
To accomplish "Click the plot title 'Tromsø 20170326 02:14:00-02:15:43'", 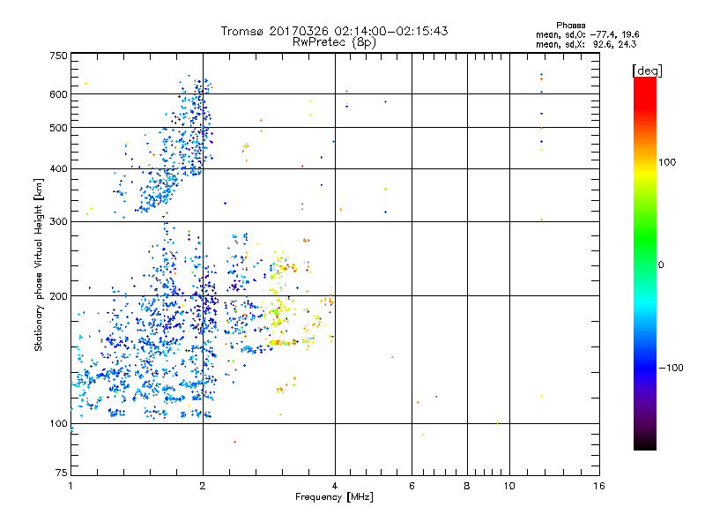I will (334, 31).
